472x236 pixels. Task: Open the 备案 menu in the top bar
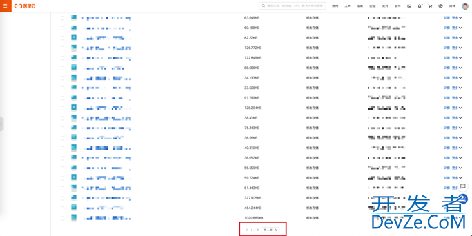tap(360, 6)
